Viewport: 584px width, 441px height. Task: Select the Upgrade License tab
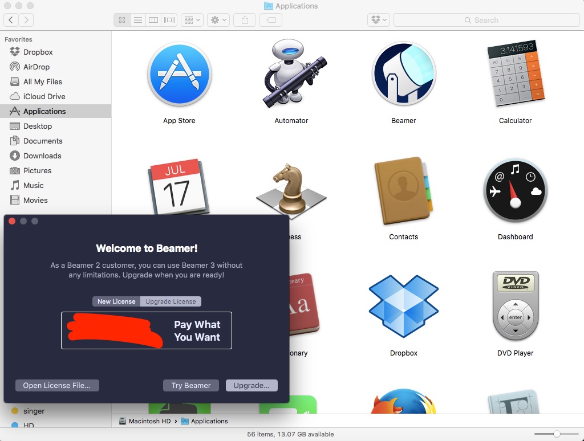[171, 301]
